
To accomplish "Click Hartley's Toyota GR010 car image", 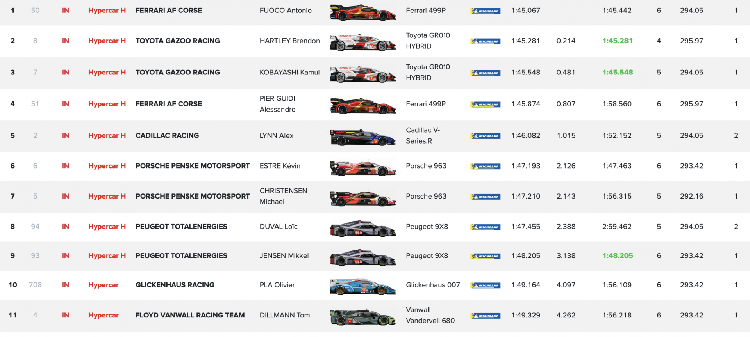I will [x=363, y=42].
